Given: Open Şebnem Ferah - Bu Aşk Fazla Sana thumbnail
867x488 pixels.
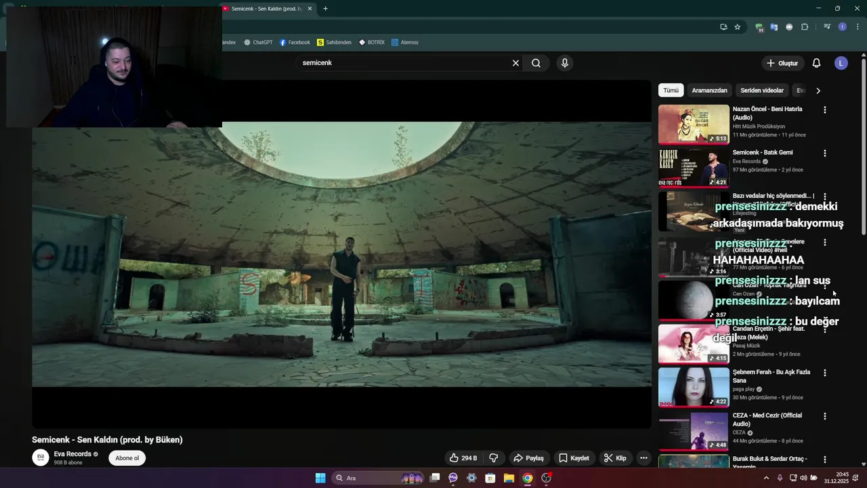Looking at the screenshot, I should [x=694, y=388].
